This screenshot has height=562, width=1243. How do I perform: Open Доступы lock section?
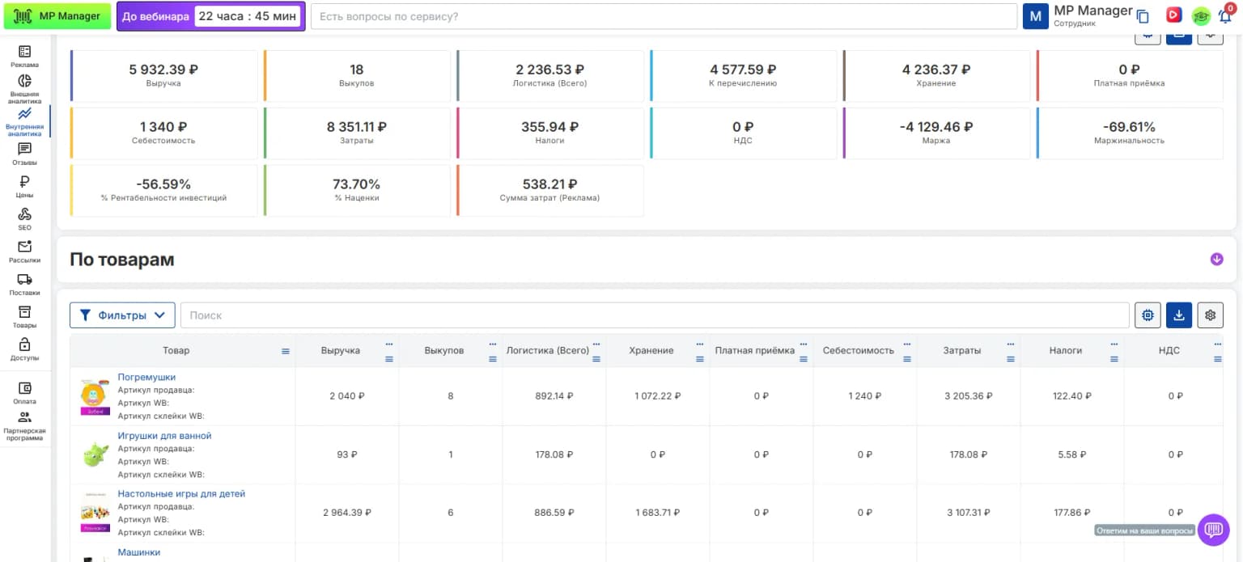[24, 349]
